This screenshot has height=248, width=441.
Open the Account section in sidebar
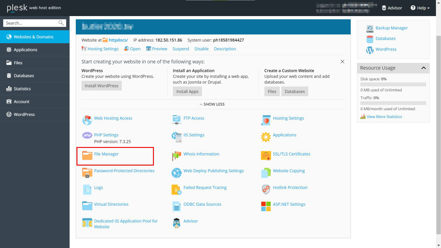tap(21, 101)
